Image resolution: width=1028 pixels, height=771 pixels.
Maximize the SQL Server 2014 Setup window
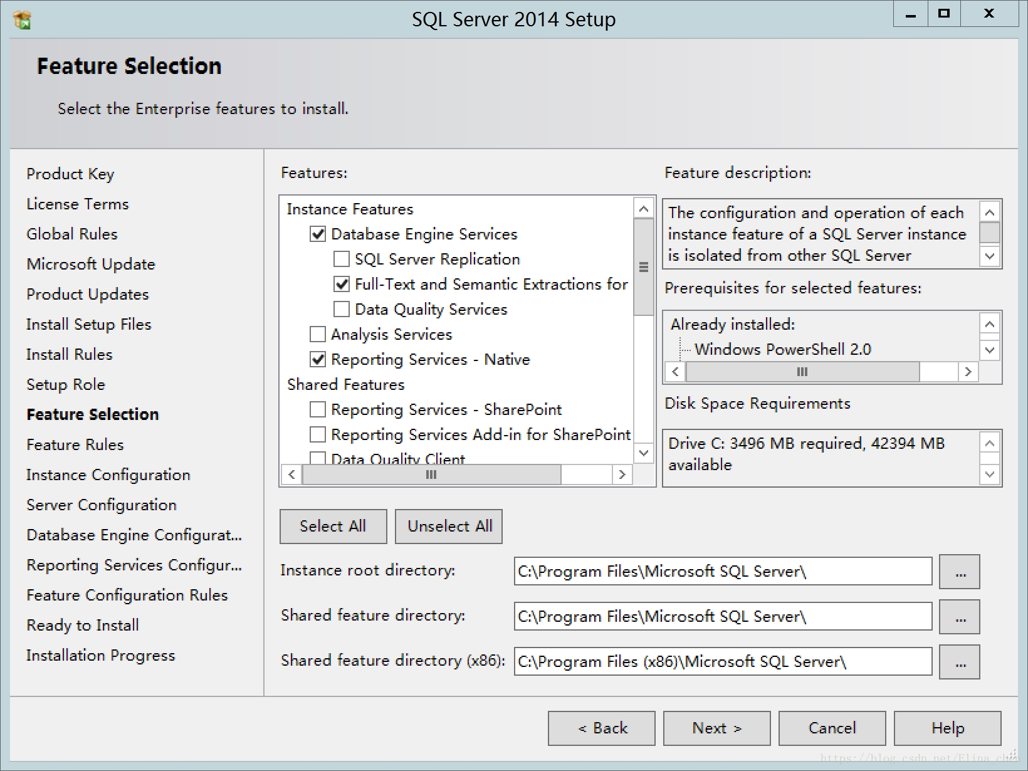point(944,14)
